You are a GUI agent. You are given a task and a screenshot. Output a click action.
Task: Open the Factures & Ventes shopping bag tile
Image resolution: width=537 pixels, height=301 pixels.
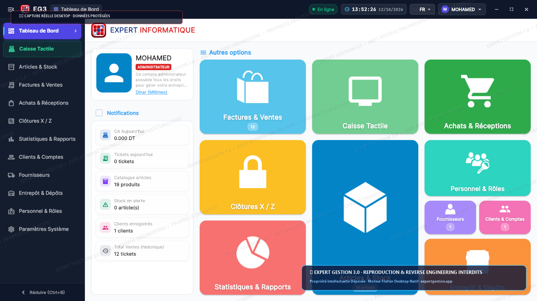point(253,97)
